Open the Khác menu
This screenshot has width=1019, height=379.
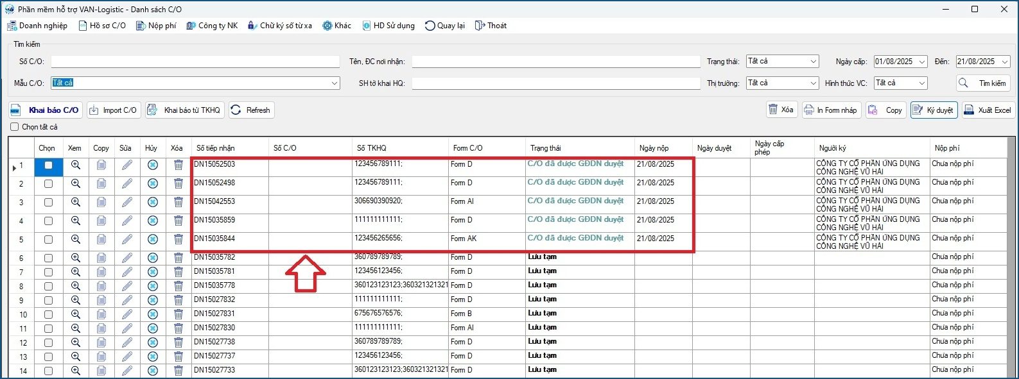[x=336, y=26]
